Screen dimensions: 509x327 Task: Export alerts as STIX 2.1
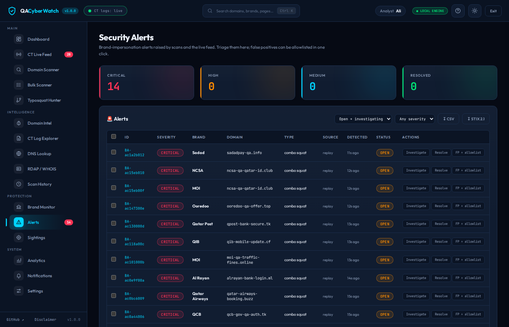click(476, 119)
